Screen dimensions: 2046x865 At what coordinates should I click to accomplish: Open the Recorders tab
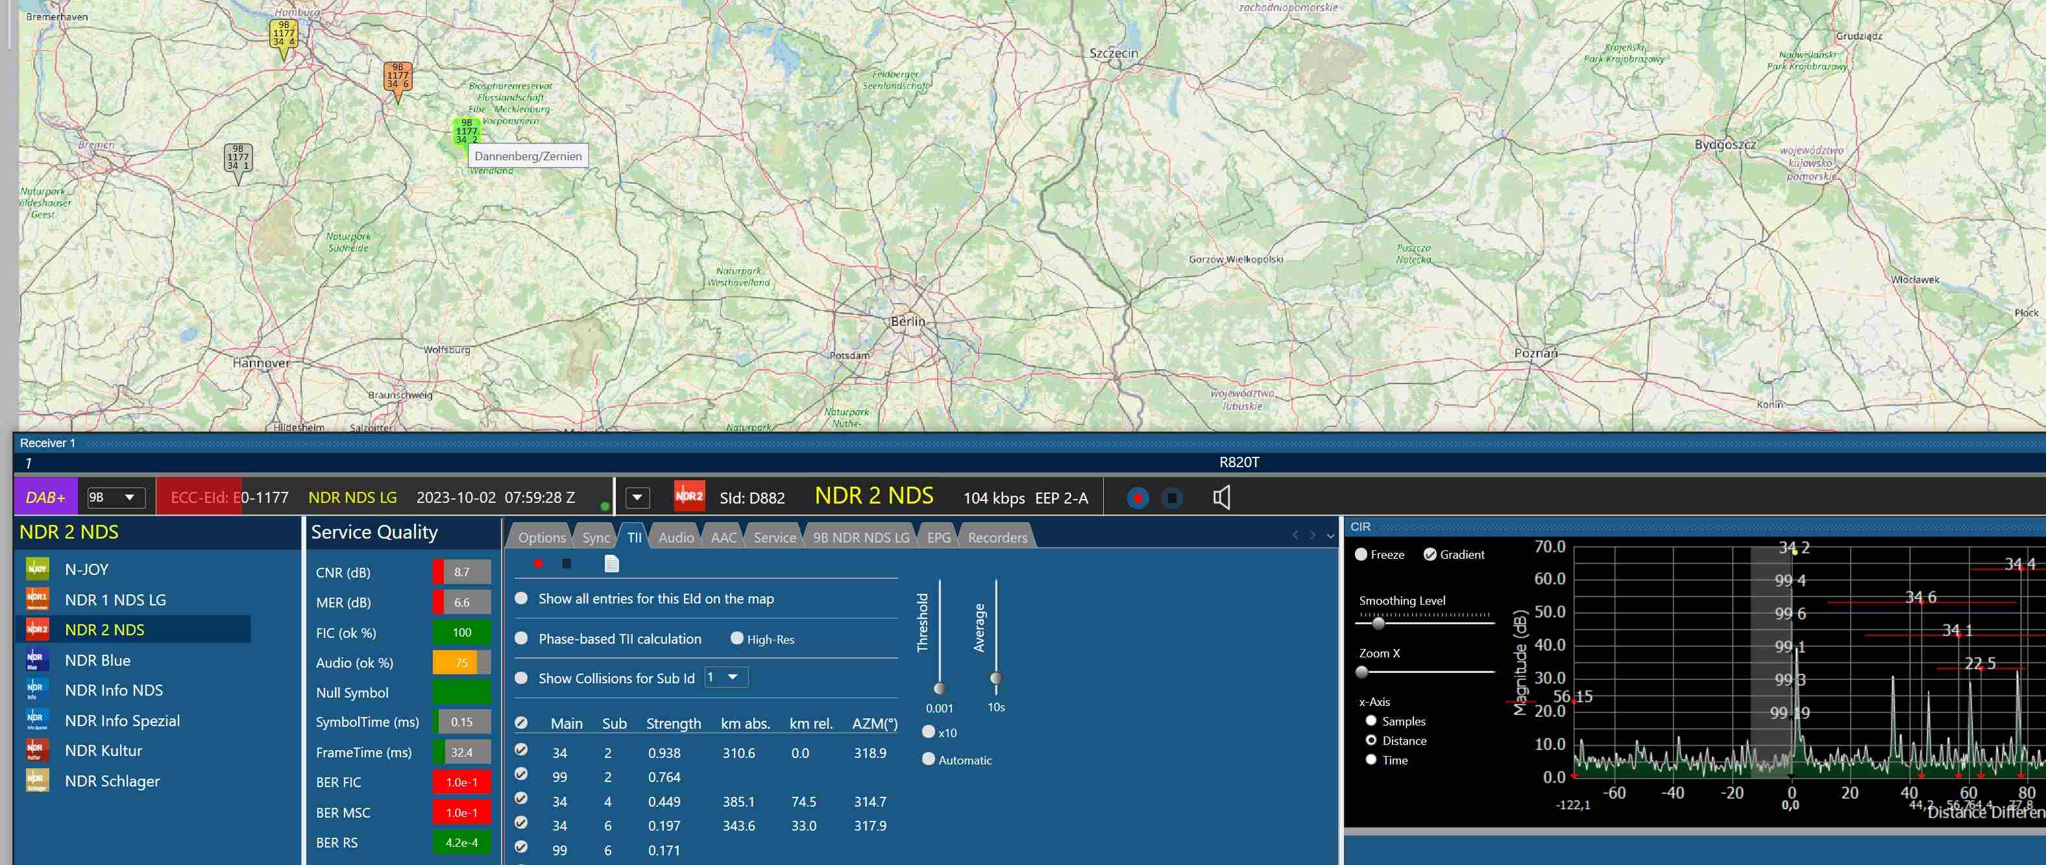pos(997,537)
